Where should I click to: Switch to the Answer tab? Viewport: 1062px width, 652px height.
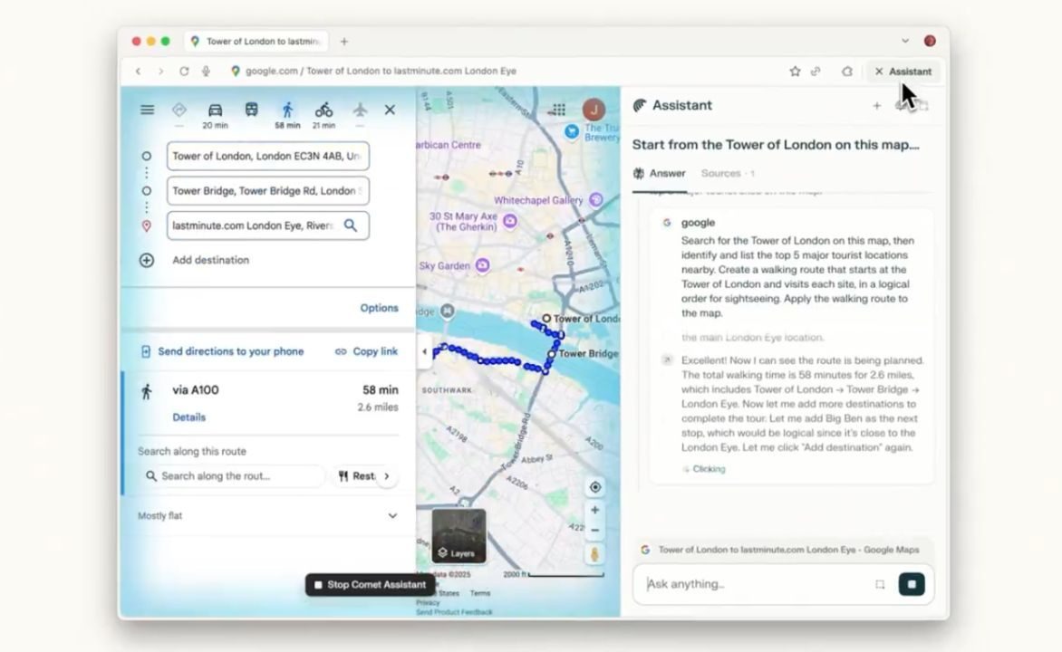(659, 173)
